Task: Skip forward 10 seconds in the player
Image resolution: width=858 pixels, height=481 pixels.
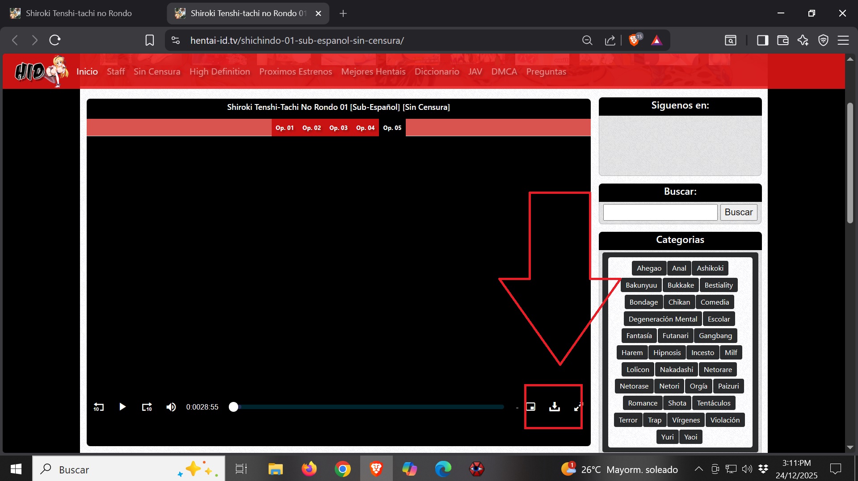Action: [147, 407]
